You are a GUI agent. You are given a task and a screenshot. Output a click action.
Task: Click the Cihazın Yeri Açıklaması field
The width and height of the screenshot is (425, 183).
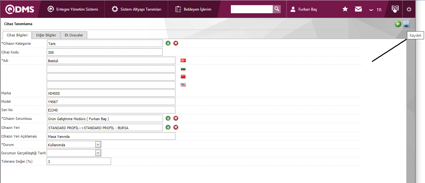coord(111,136)
